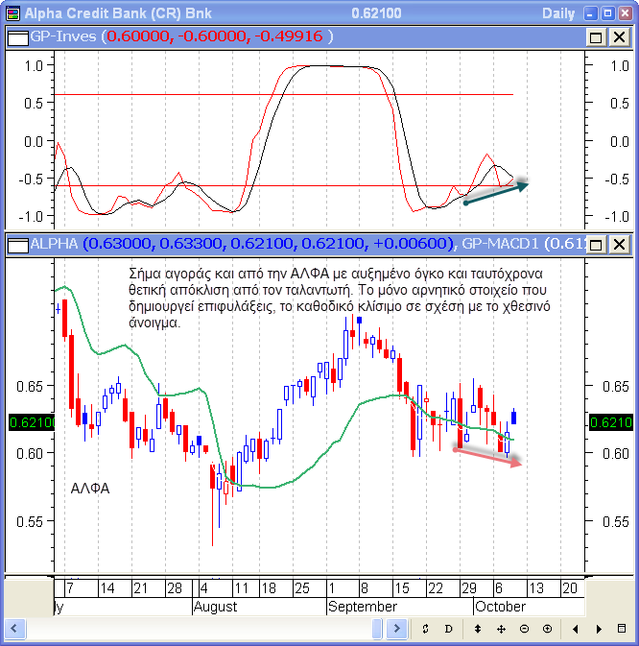Go to next chart with right triangle

point(599,629)
